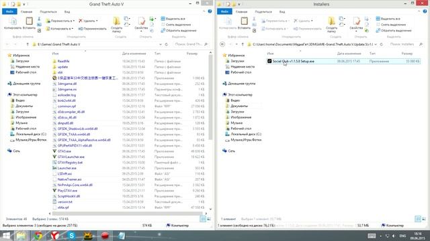Switch left window to large icons view toggle
This screenshot has width=430, height=241.
(209, 219)
